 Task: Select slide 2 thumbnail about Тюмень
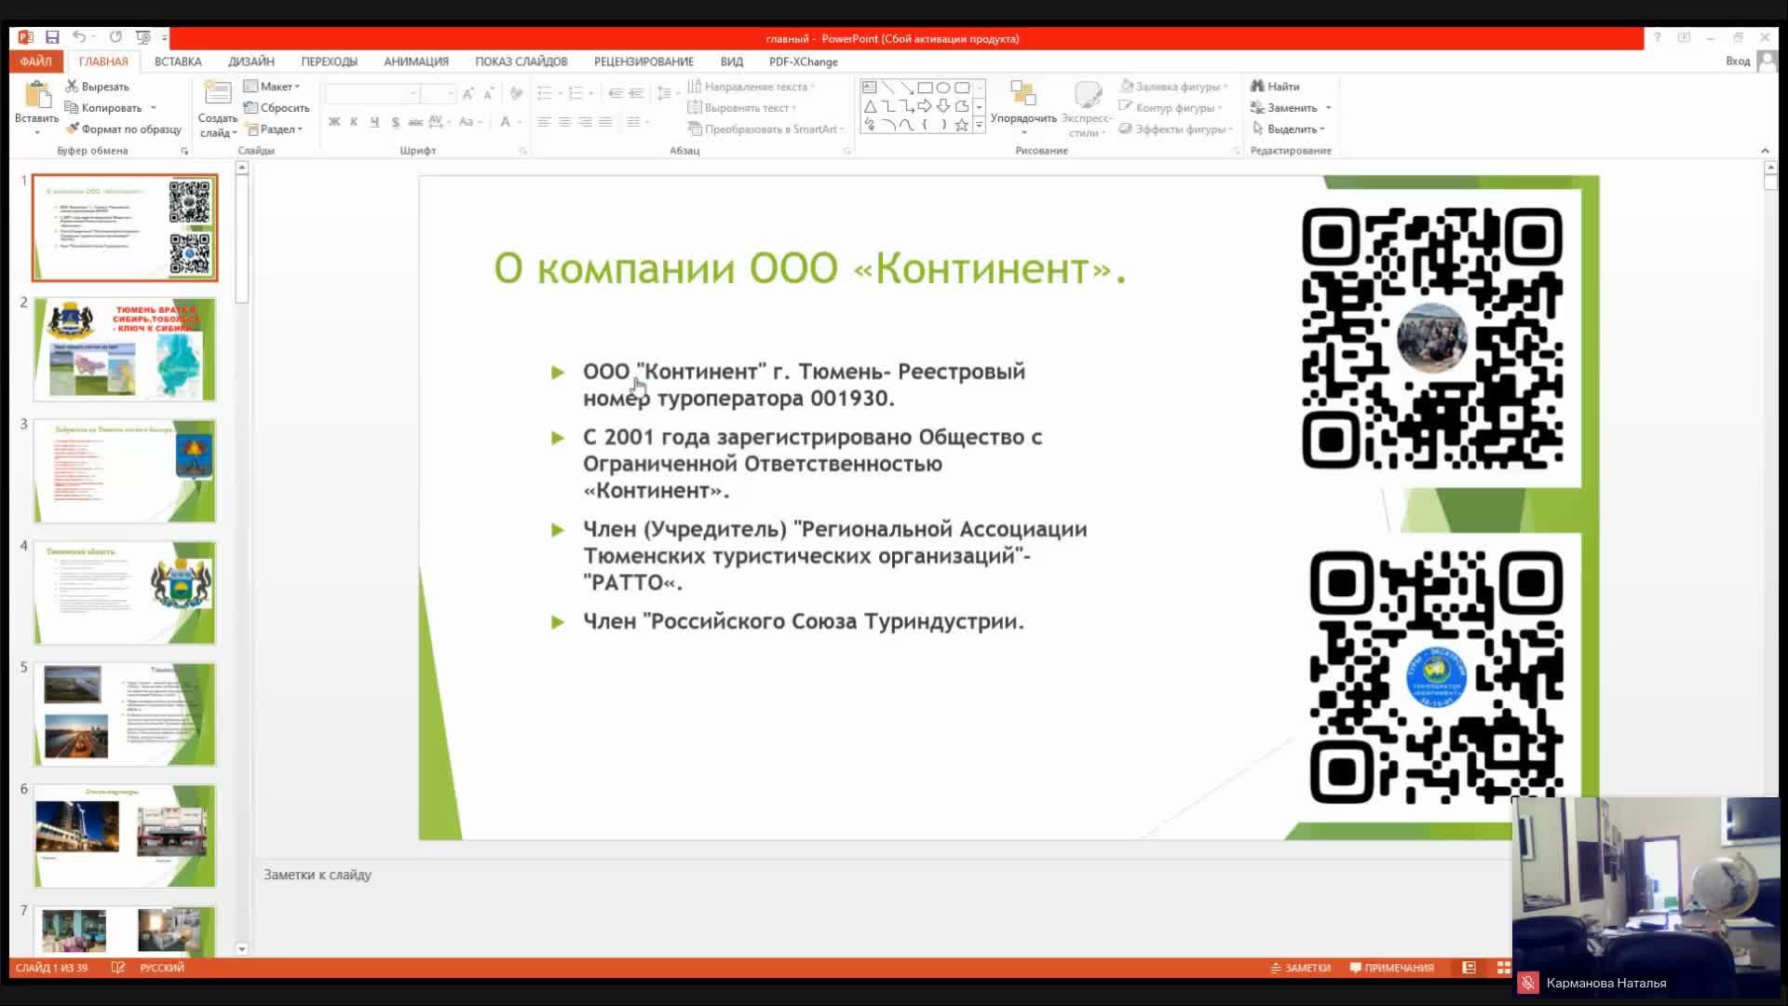pyautogui.click(x=125, y=349)
